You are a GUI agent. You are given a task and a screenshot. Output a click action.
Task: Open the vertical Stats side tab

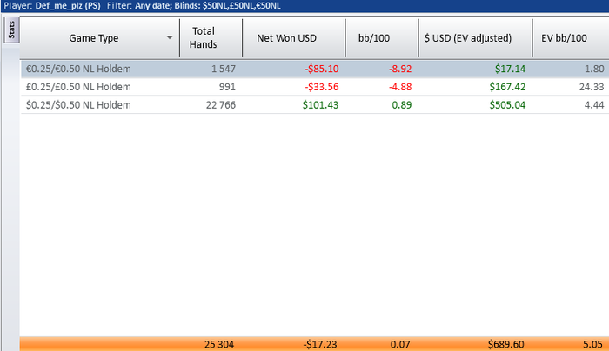coord(11,30)
